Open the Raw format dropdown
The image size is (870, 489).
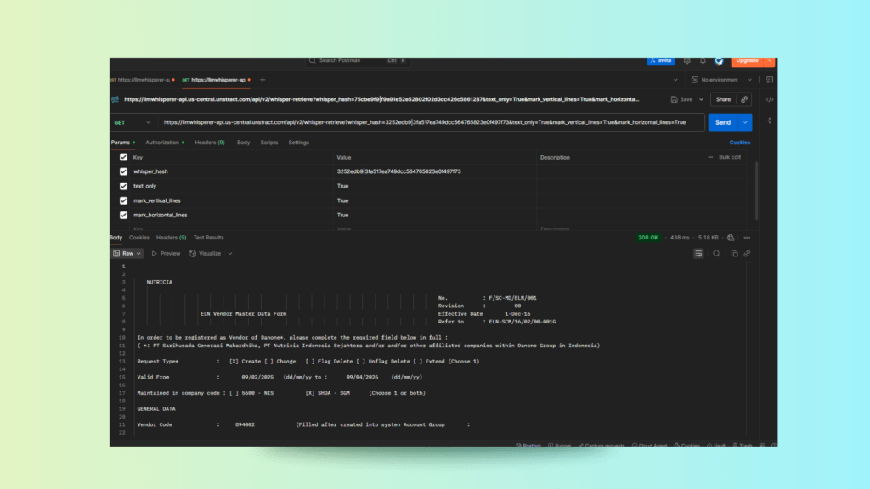coord(128,253)
